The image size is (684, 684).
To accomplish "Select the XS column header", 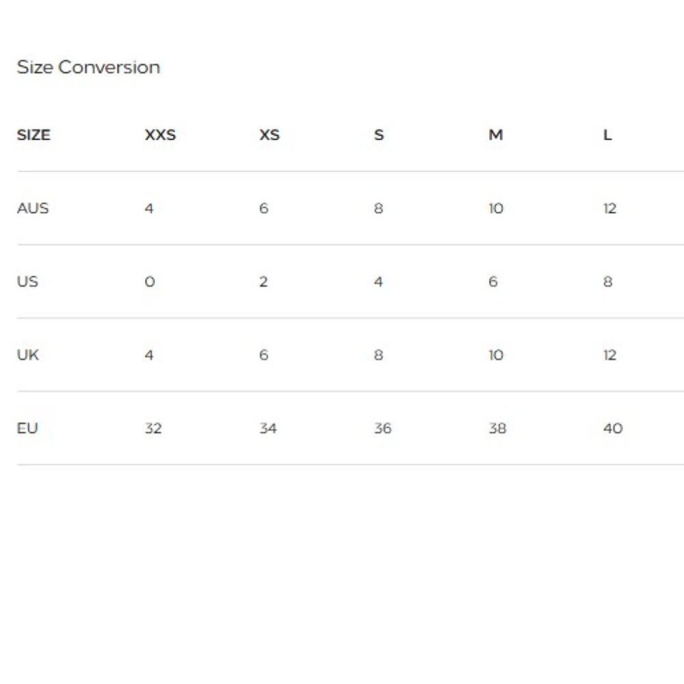I will click(x=269, y=135).
